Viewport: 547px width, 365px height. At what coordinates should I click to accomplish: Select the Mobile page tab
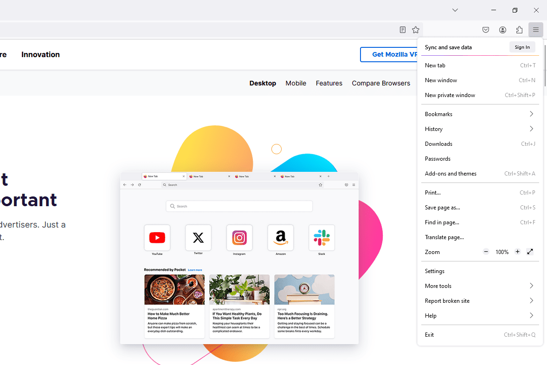point(296,83)
